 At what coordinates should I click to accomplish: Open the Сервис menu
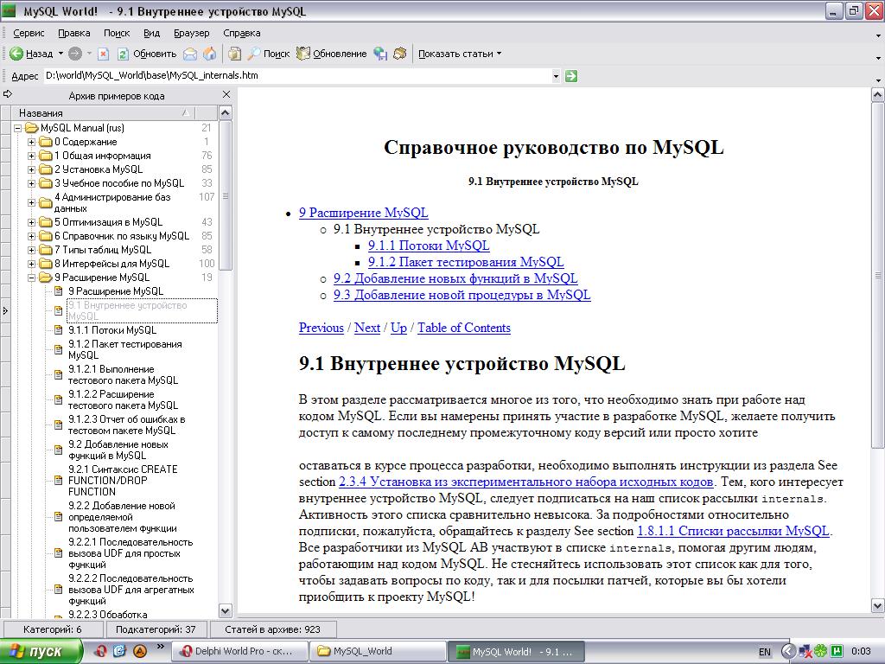(x=29, y=34)
